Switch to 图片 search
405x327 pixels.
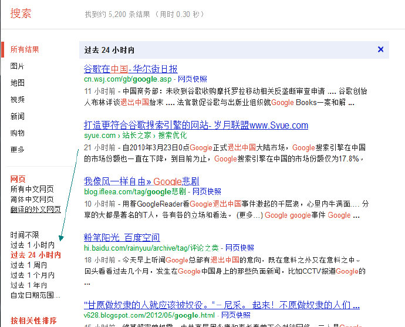point(17,66)
